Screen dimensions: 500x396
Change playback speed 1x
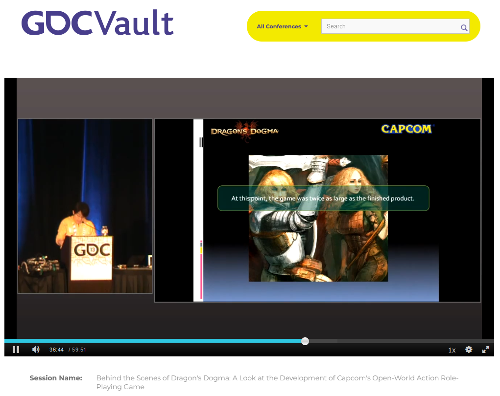[452, 350]
